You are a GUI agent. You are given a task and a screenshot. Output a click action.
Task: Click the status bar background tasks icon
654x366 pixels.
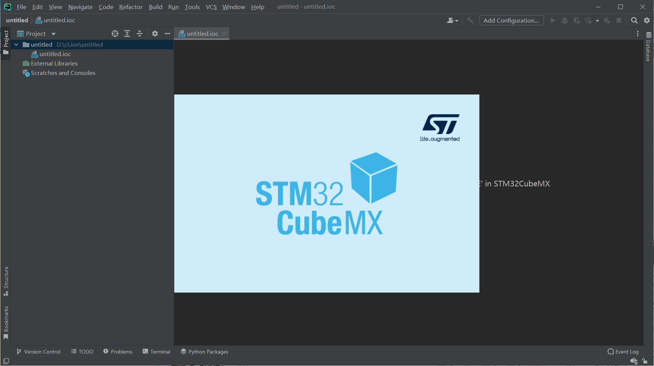click(x=634, y=361)
